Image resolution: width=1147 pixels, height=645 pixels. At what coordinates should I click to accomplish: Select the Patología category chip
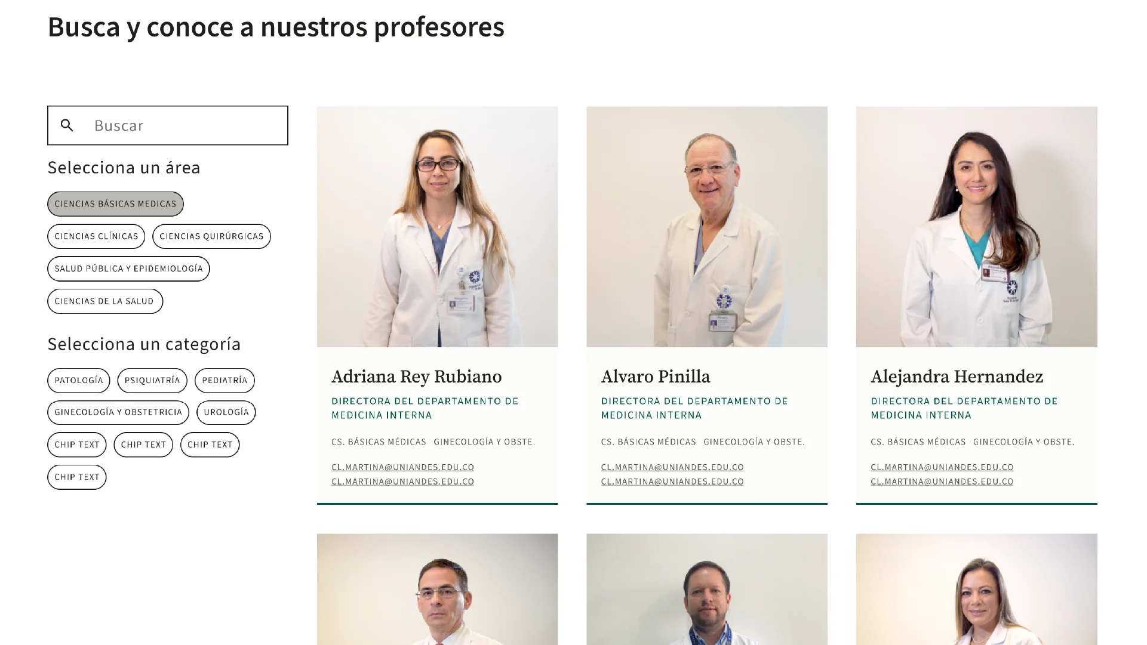(79, 381)
